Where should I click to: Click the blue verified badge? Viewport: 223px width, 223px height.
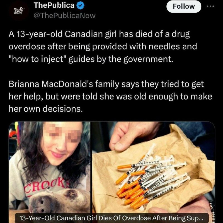coord(81,6)
